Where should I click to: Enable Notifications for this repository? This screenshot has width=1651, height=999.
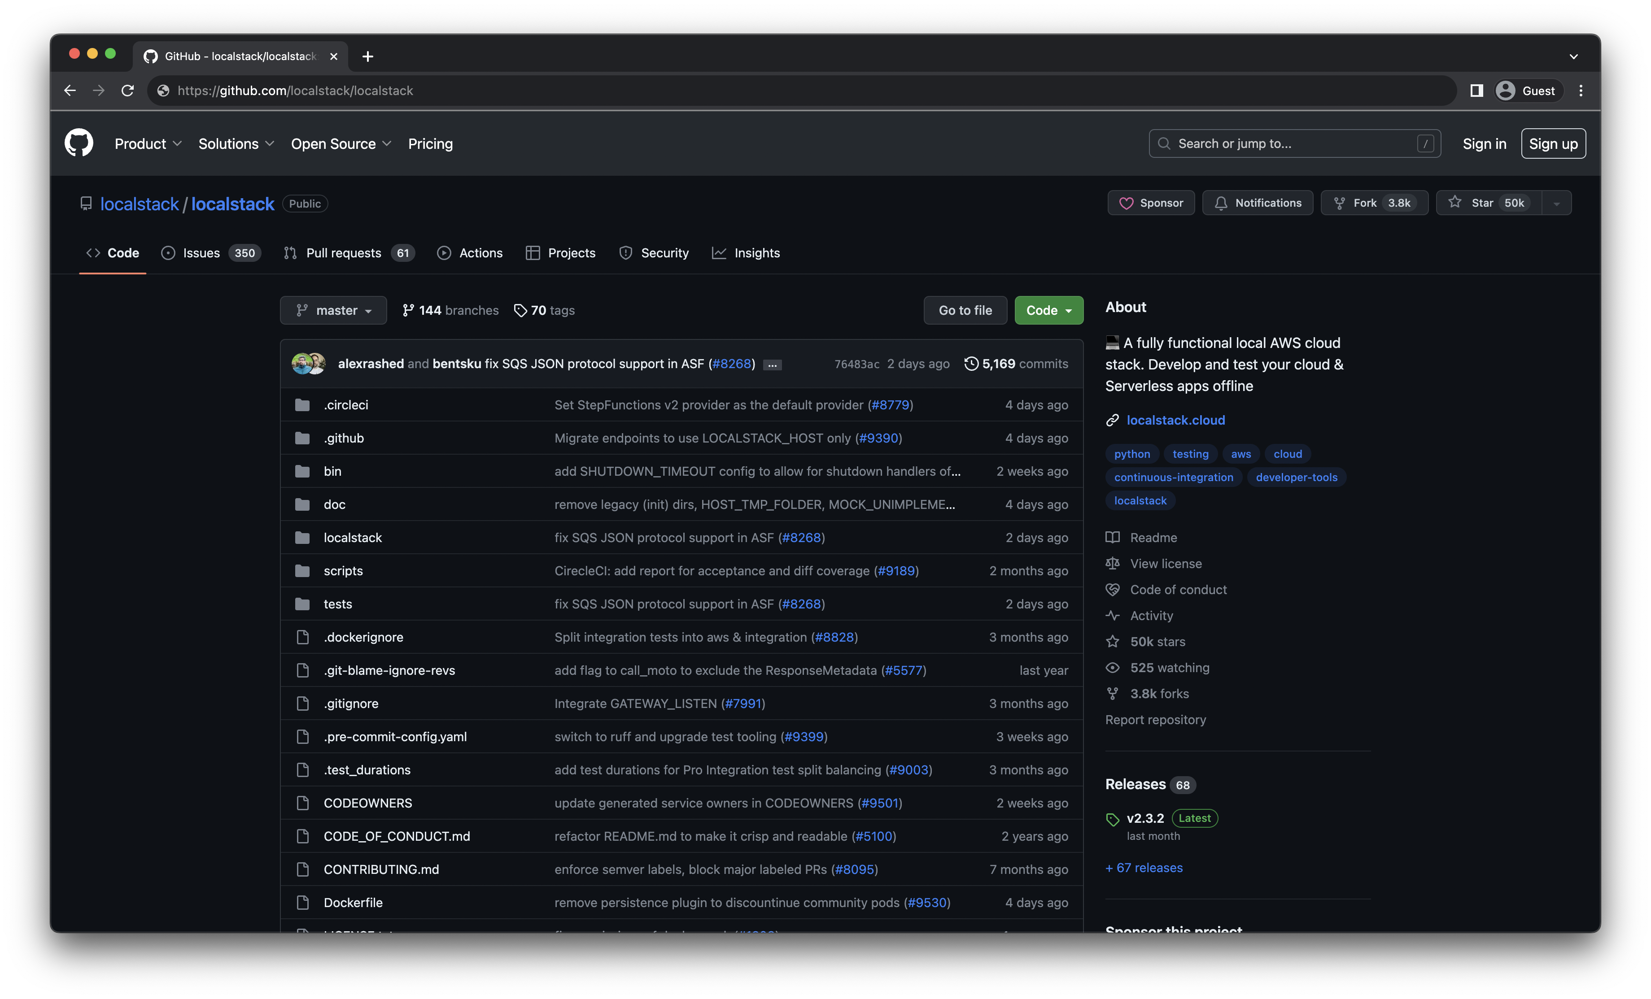[x=1258, y=202]
